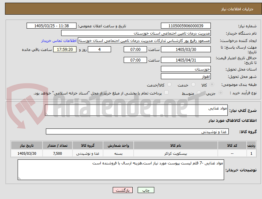Click the تعداد / مقدار column header
The height and width of the screenshot is (199, 262).
58,145
